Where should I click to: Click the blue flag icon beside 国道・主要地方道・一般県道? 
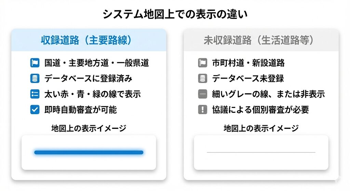click(x=35, y=63)
